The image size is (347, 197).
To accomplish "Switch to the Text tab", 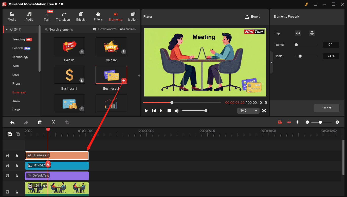I will pyautogui.click(x=47, y=17).
